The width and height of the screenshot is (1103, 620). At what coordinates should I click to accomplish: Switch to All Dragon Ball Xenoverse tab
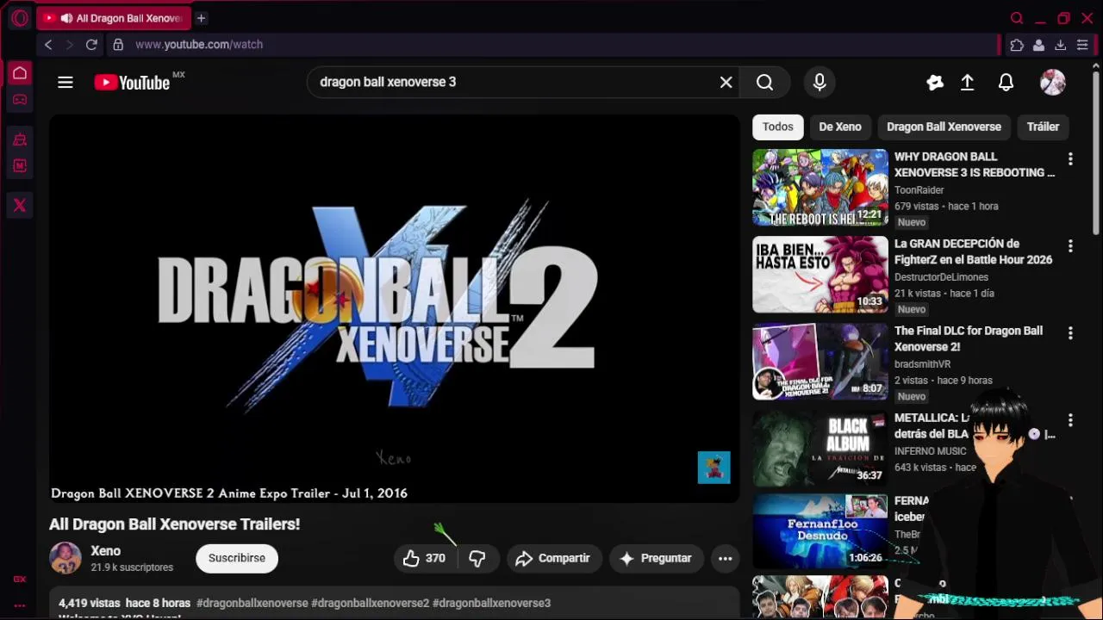tap(114, 18)
